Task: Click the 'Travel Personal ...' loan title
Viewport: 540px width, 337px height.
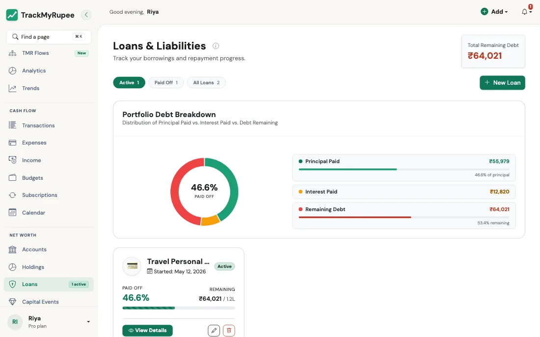Action: point(178,262)
